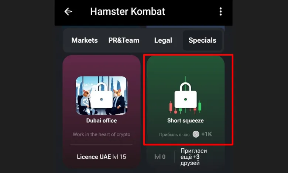Click the Hamster Kombat title

click(x=128, y=11)
